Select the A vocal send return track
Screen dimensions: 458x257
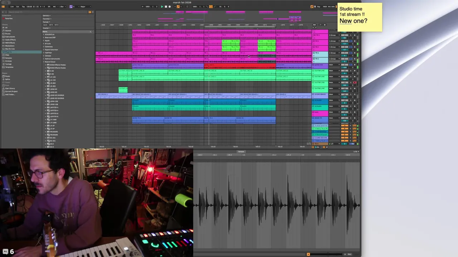[x=320, y=126]
